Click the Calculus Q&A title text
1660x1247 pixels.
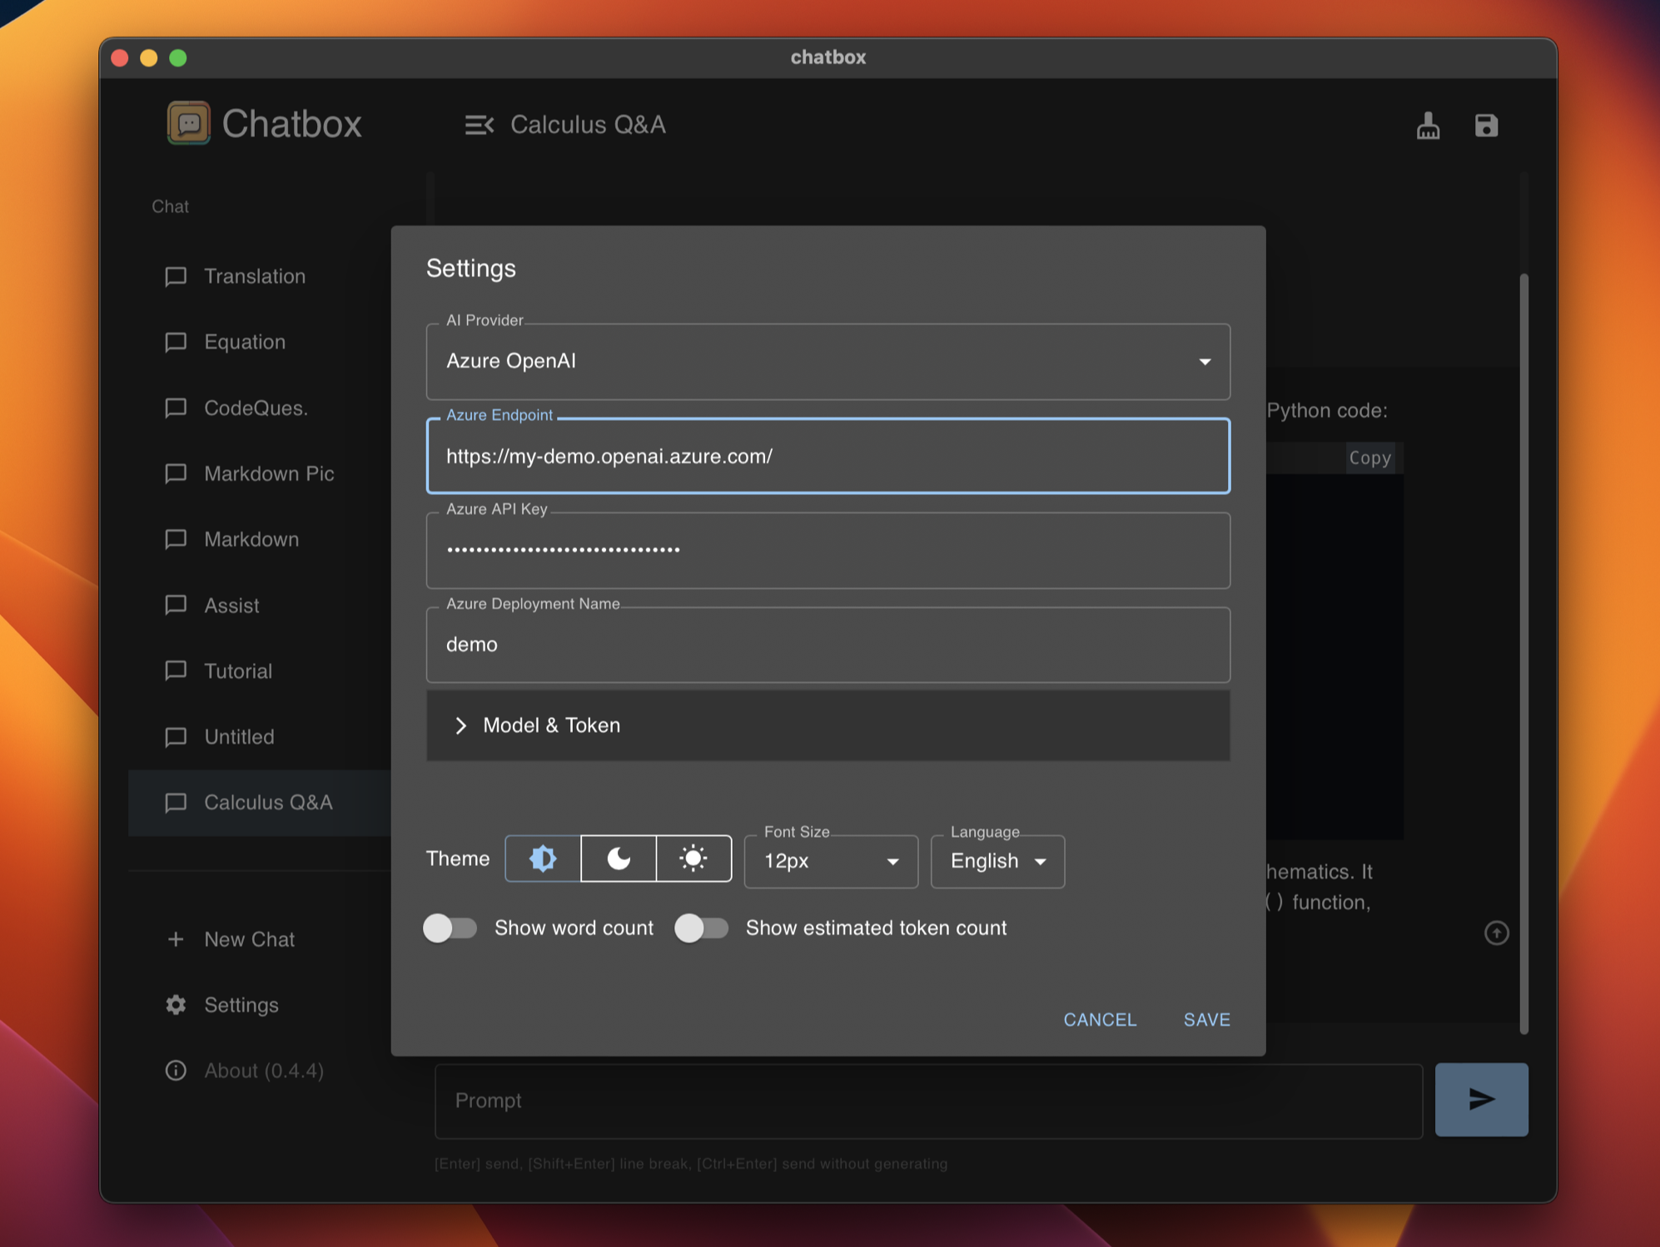coord(588,125)
